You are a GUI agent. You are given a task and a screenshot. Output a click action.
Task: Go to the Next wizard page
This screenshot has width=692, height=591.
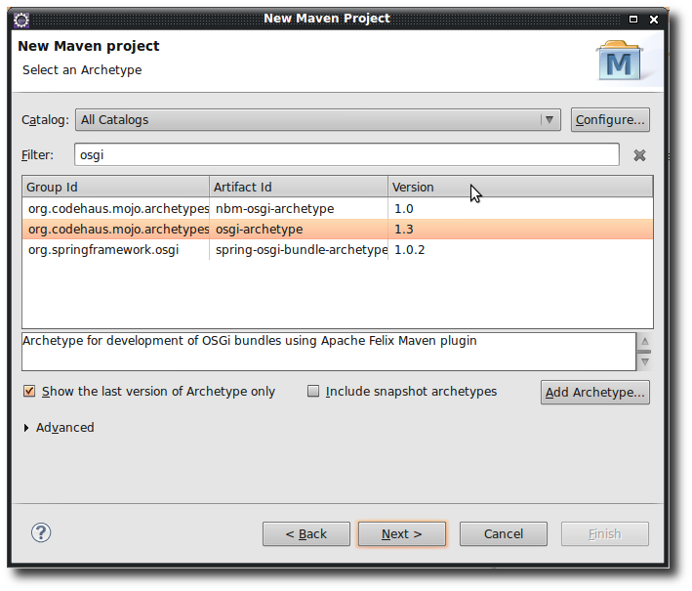[x=401, y=534]
